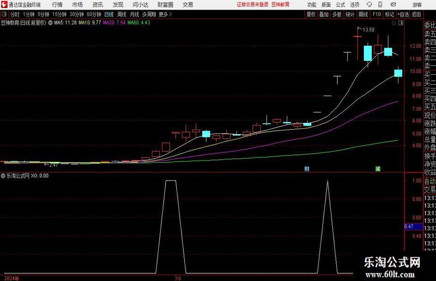Click the 2.47 low price label
This screenshot has width=436, height=281.
point(54,165)
